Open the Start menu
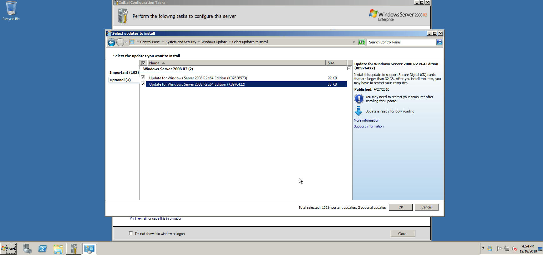The image size is (543, 255). [x=8, y=249]
